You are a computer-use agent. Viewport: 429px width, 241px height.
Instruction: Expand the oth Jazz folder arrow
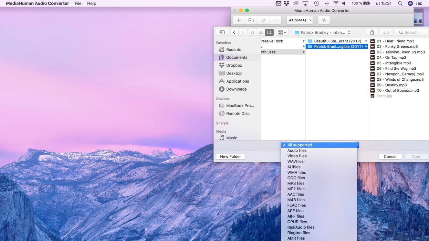pyautogui.click(x=304, y=52)
